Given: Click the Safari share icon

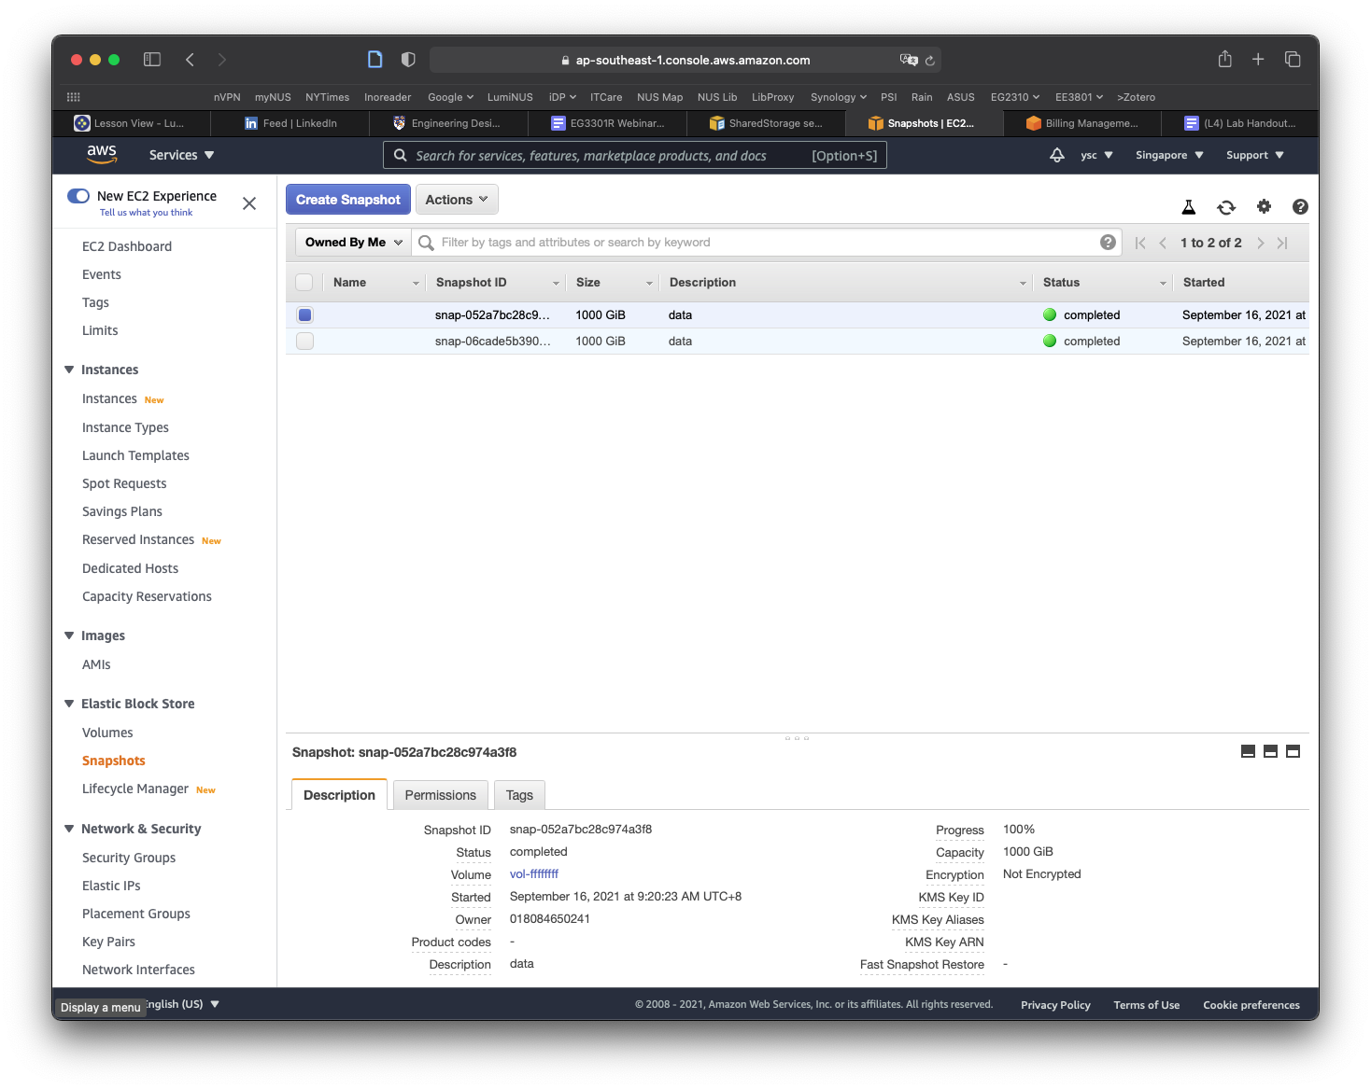Looking at the screenshot, I should [1224, 60].
